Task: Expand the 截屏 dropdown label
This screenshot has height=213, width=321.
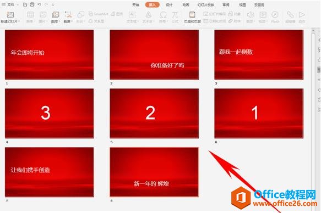Action: (x=68, y=21)
